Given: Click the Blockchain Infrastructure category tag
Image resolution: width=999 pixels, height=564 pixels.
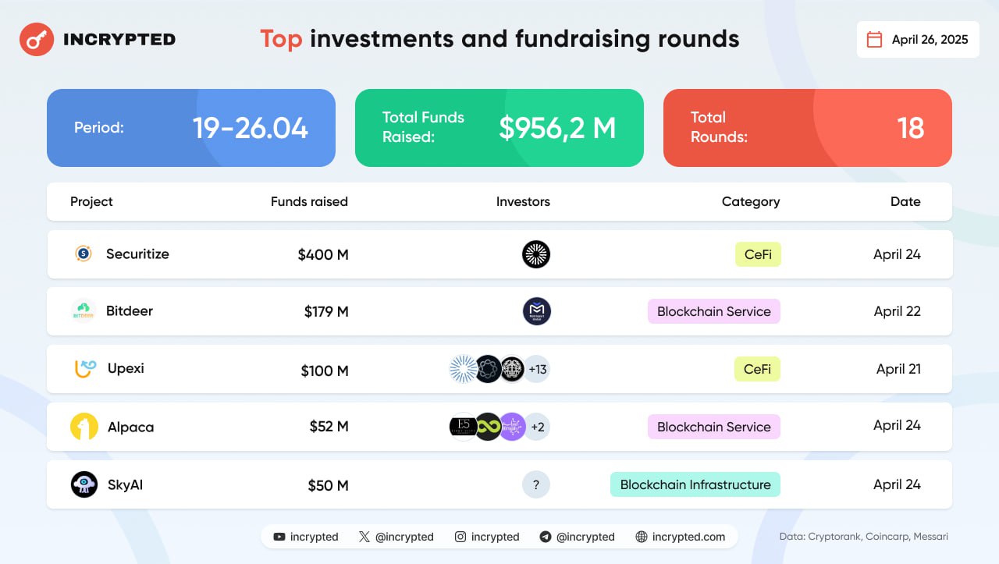Looking at the screenshot, I should pyautogui.click(x=695, y=484).
